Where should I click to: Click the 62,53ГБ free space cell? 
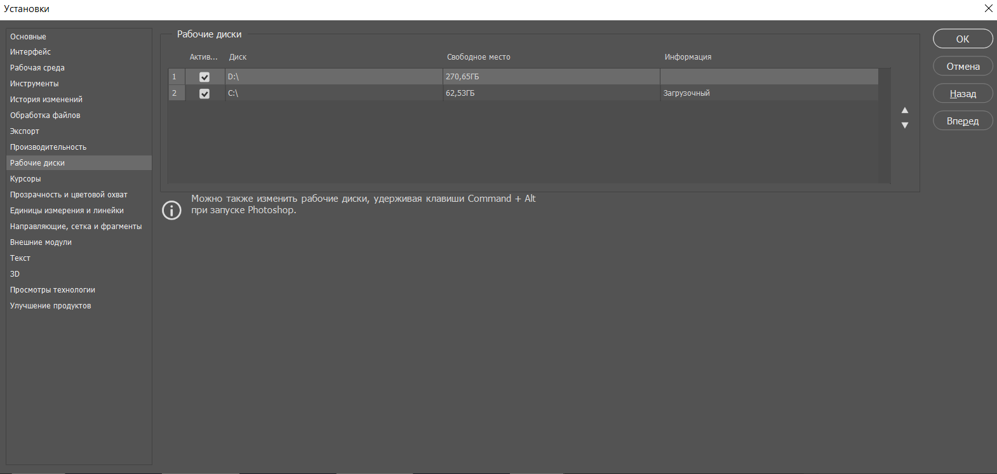(x=551, y=93)
